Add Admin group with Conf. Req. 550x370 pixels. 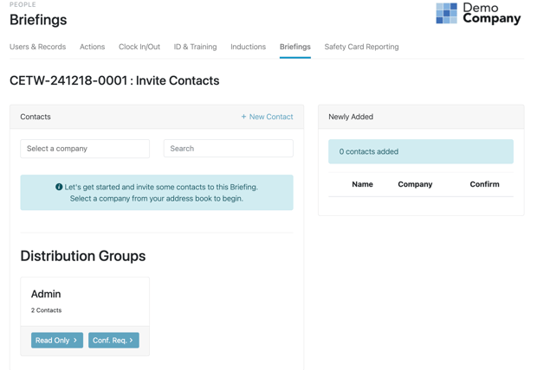[x=113, y=341]
